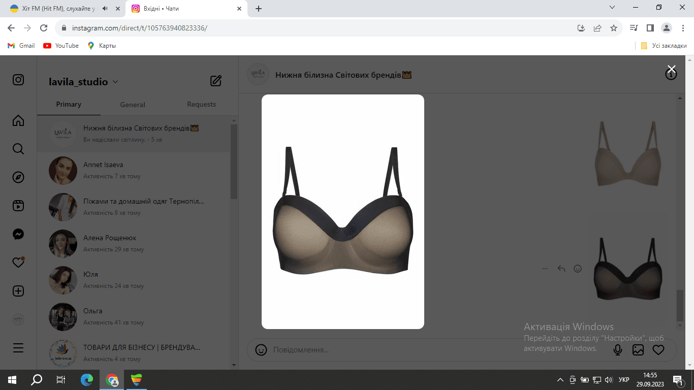Switch to the Requests tab
Viewport: 694px width, 390px height.
click(x=201, y=104)
